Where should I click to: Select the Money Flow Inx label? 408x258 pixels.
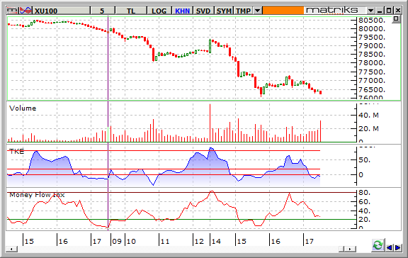tap(37, 195)
